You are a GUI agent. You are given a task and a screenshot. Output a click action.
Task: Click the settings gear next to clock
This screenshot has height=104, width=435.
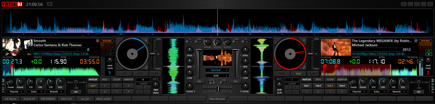[49, 4]
